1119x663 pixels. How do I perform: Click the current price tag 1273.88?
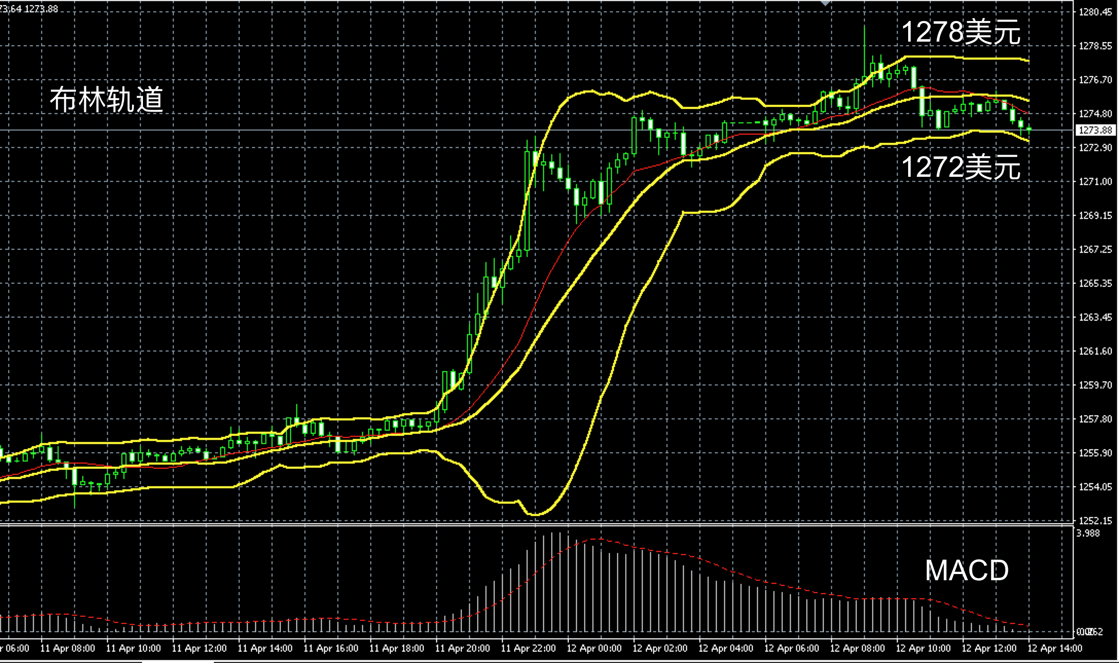point(1095,131)
